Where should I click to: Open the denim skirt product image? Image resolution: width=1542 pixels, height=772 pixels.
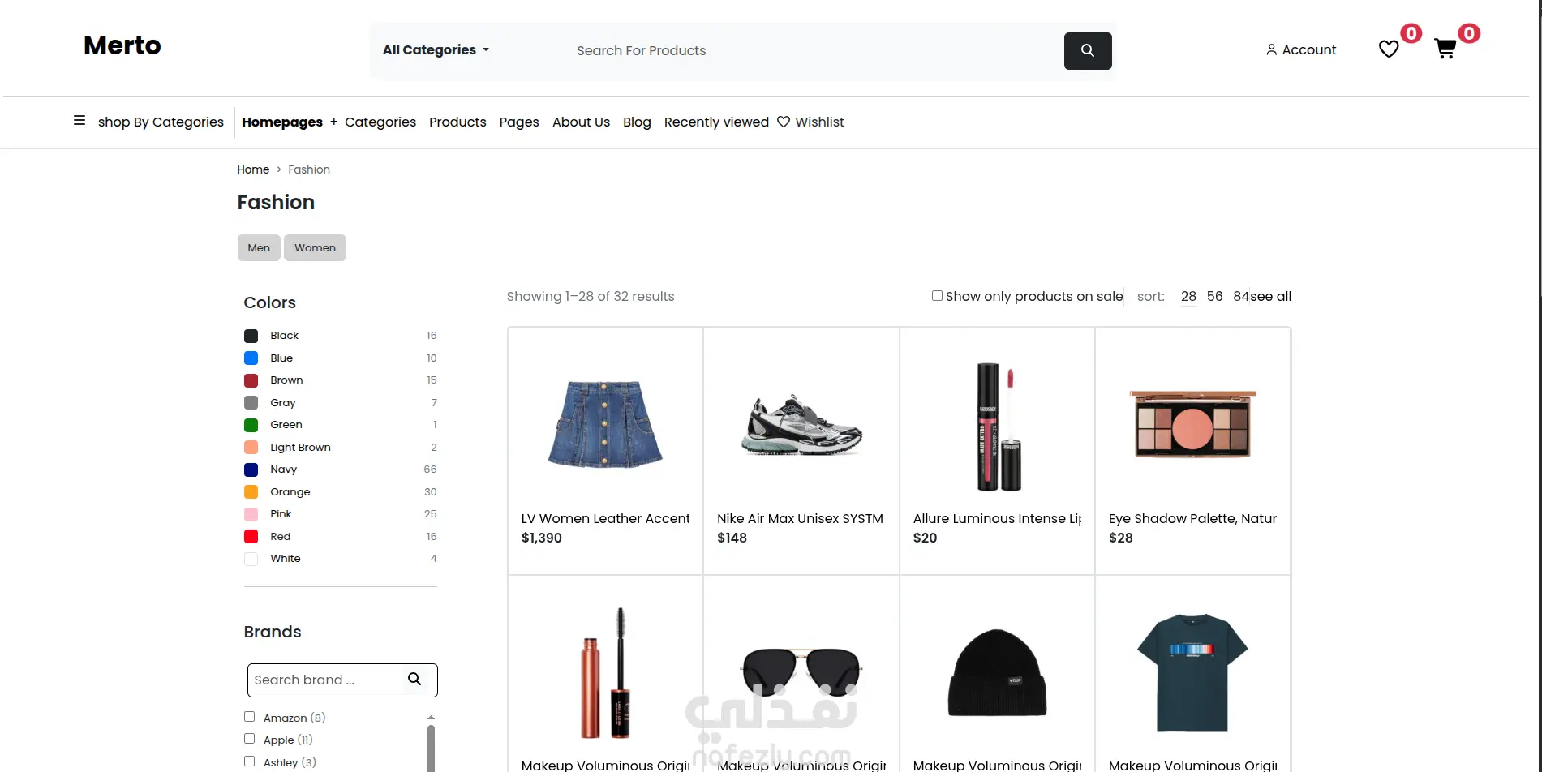point(605,424)
